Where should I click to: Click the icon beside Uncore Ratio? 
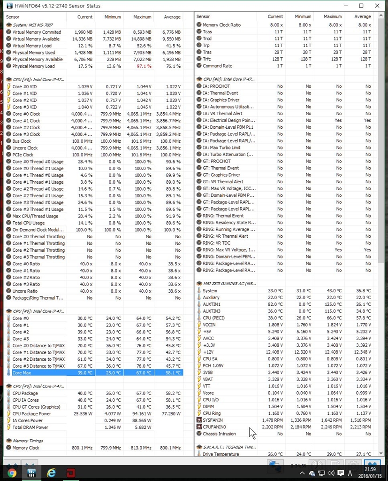click(9, 291)
